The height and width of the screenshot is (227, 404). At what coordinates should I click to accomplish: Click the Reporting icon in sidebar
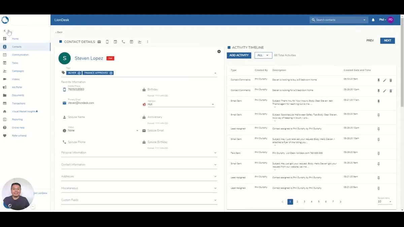coord(5,119)
